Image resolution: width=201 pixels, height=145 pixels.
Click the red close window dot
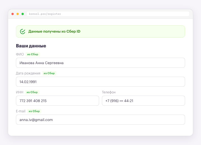tap(13, 14)
